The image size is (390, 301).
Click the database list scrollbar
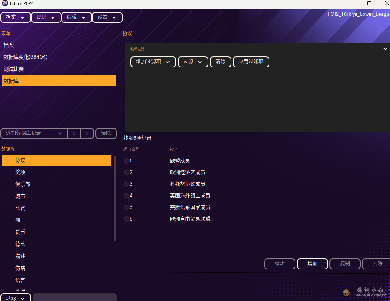click(114, 201)
